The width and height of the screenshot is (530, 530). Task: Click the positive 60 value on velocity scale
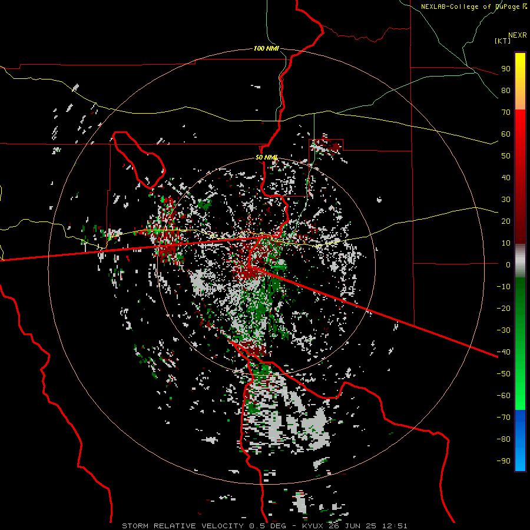click(x=506, y=134)
